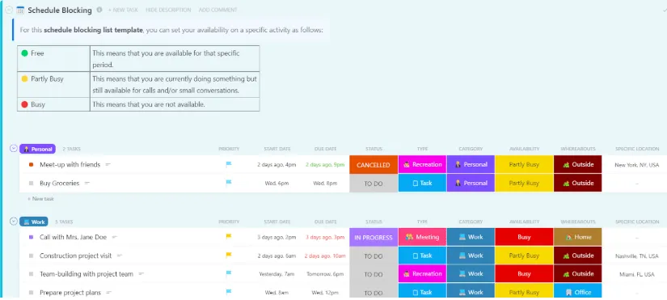Image resolution: width=667 pixels, height=300 pixels.
Task: Click the Outside whereabouts of Team-building with project team
Action: pyautogui.click(x=578, y=274)
